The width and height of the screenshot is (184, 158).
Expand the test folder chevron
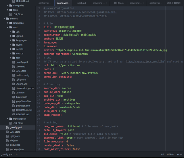tap(11, 58)
